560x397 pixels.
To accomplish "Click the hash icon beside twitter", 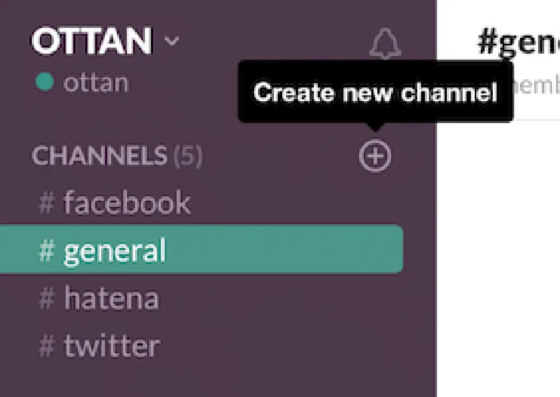I will (x=47, y=346).
